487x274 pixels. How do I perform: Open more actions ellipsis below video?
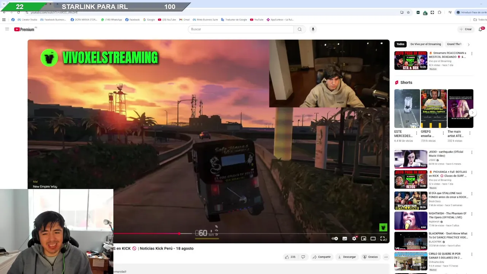point(386,257)
